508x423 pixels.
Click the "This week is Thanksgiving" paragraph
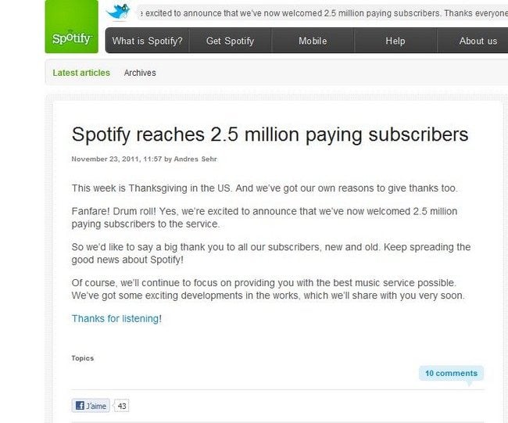click(x=264, y=188)
